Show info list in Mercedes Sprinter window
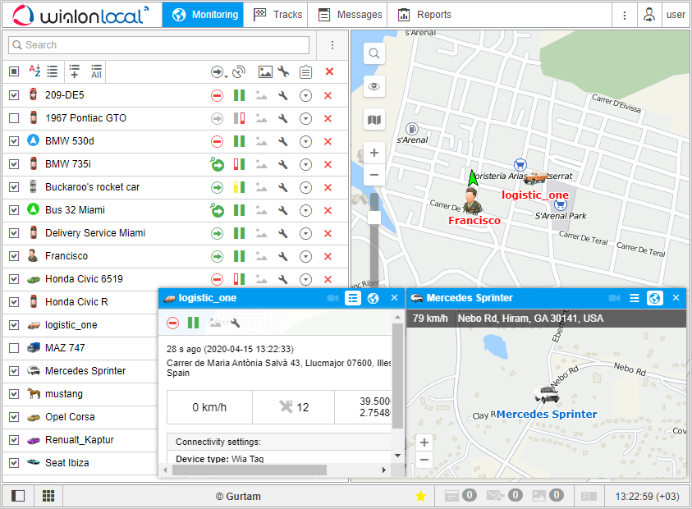The height and width of the screenshot is (509, 692). click(x=634, y=299)
